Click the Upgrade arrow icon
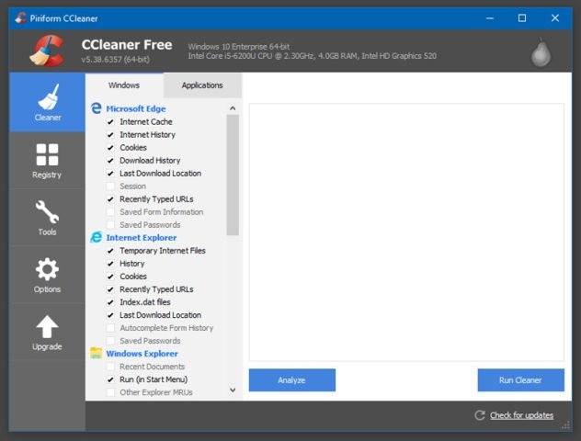581x441 pixels. point(47,327)
